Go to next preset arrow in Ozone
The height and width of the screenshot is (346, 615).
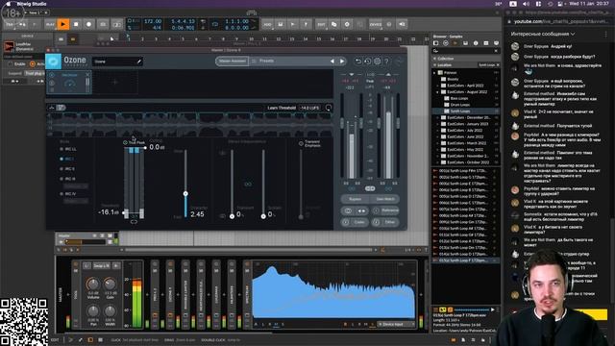342,62
